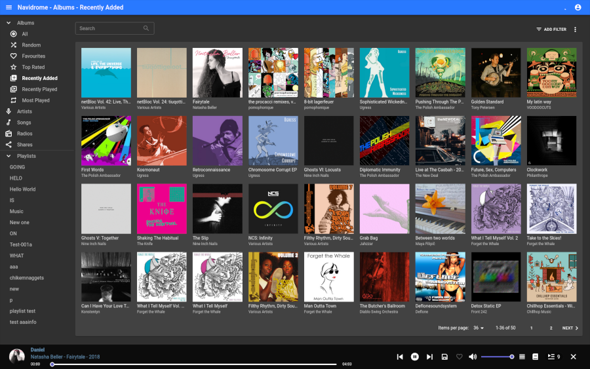
Task: Collapse the Playlists section
Action: [9, 156]
